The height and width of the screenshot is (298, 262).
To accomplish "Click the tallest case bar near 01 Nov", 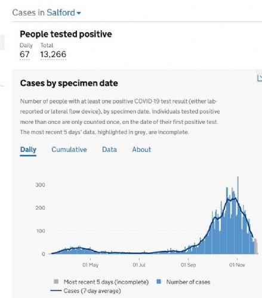I will [x=238, y=215].
